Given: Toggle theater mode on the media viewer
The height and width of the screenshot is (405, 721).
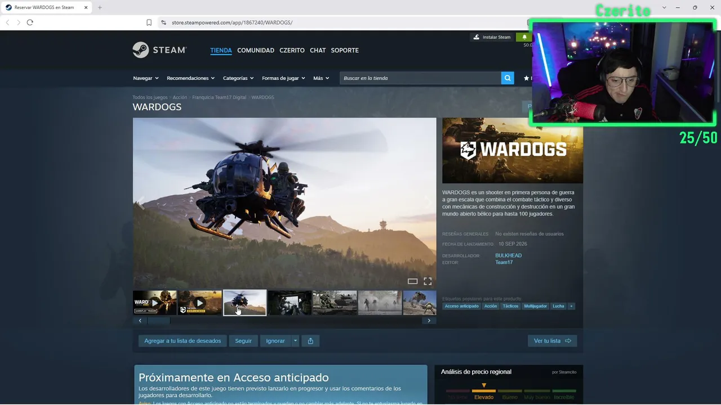Looking at the screenshot, I should [412, 281].
